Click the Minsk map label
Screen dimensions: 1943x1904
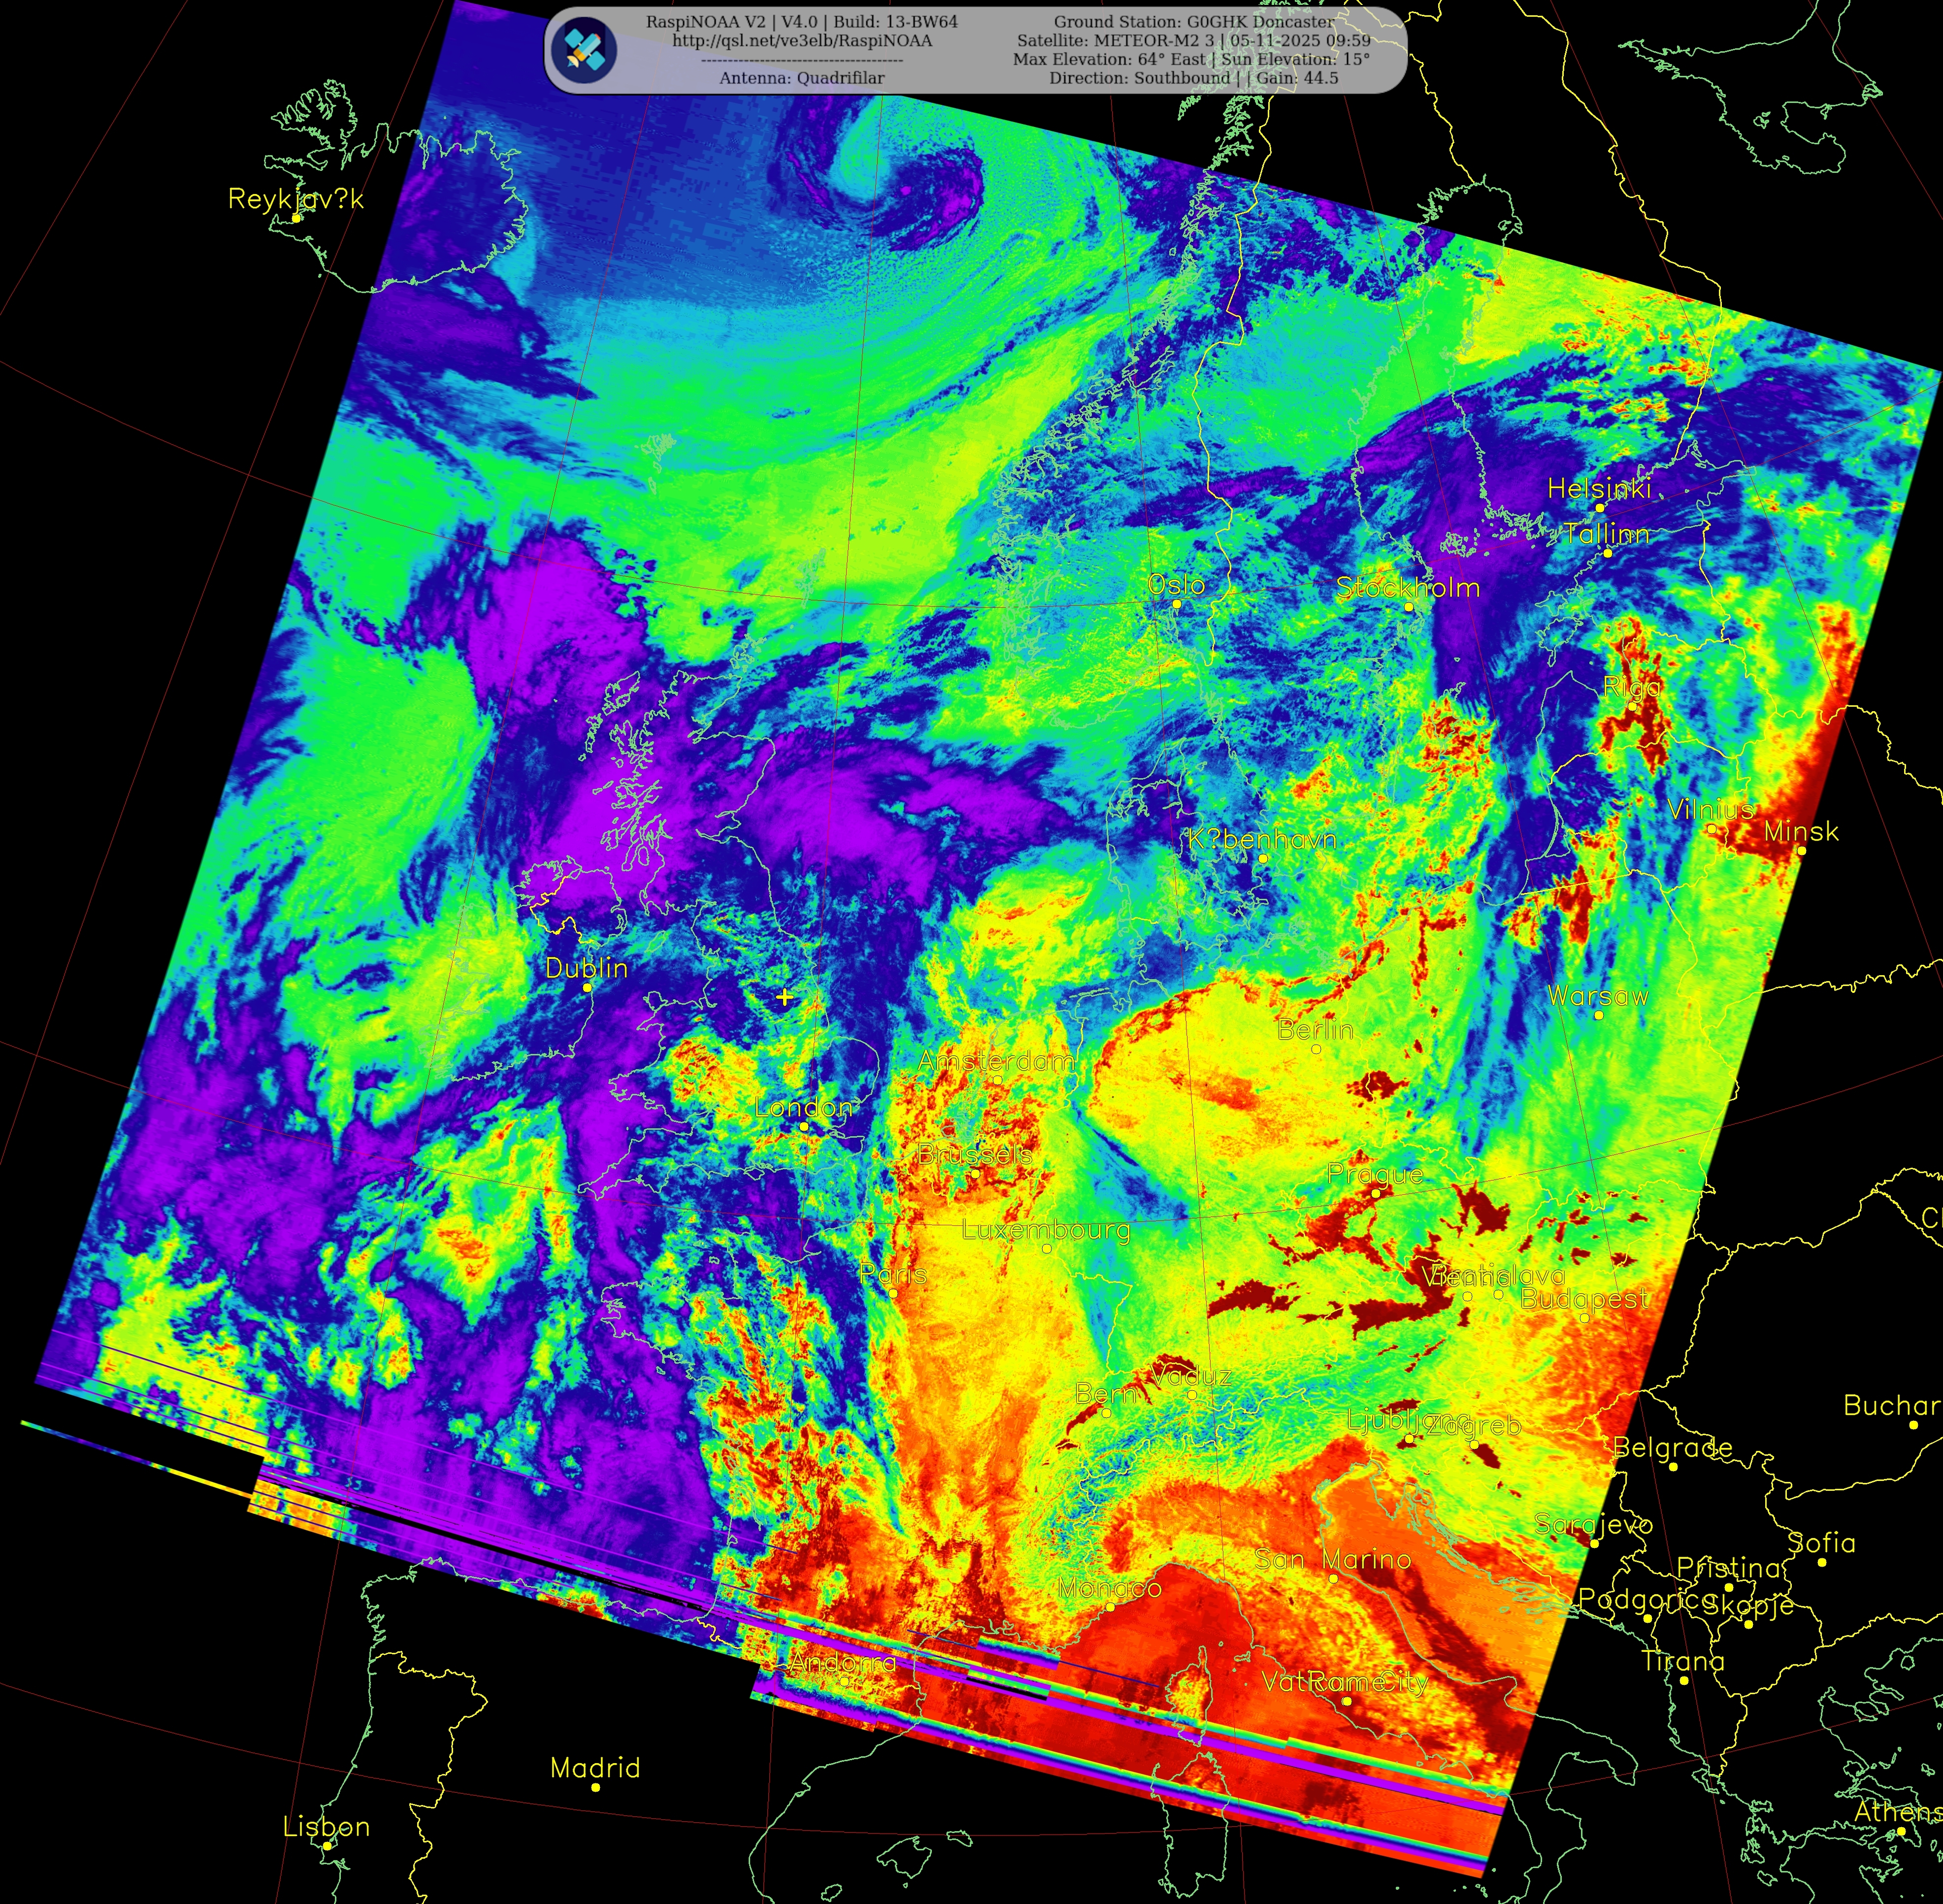pos(1801,831)
